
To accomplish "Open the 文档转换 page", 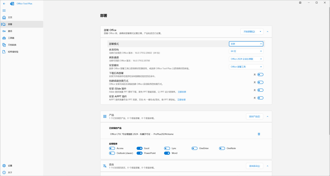I will coord(22,45).
